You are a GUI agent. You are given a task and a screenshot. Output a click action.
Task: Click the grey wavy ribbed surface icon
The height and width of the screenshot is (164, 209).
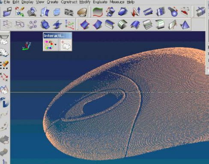pos(148,24)
